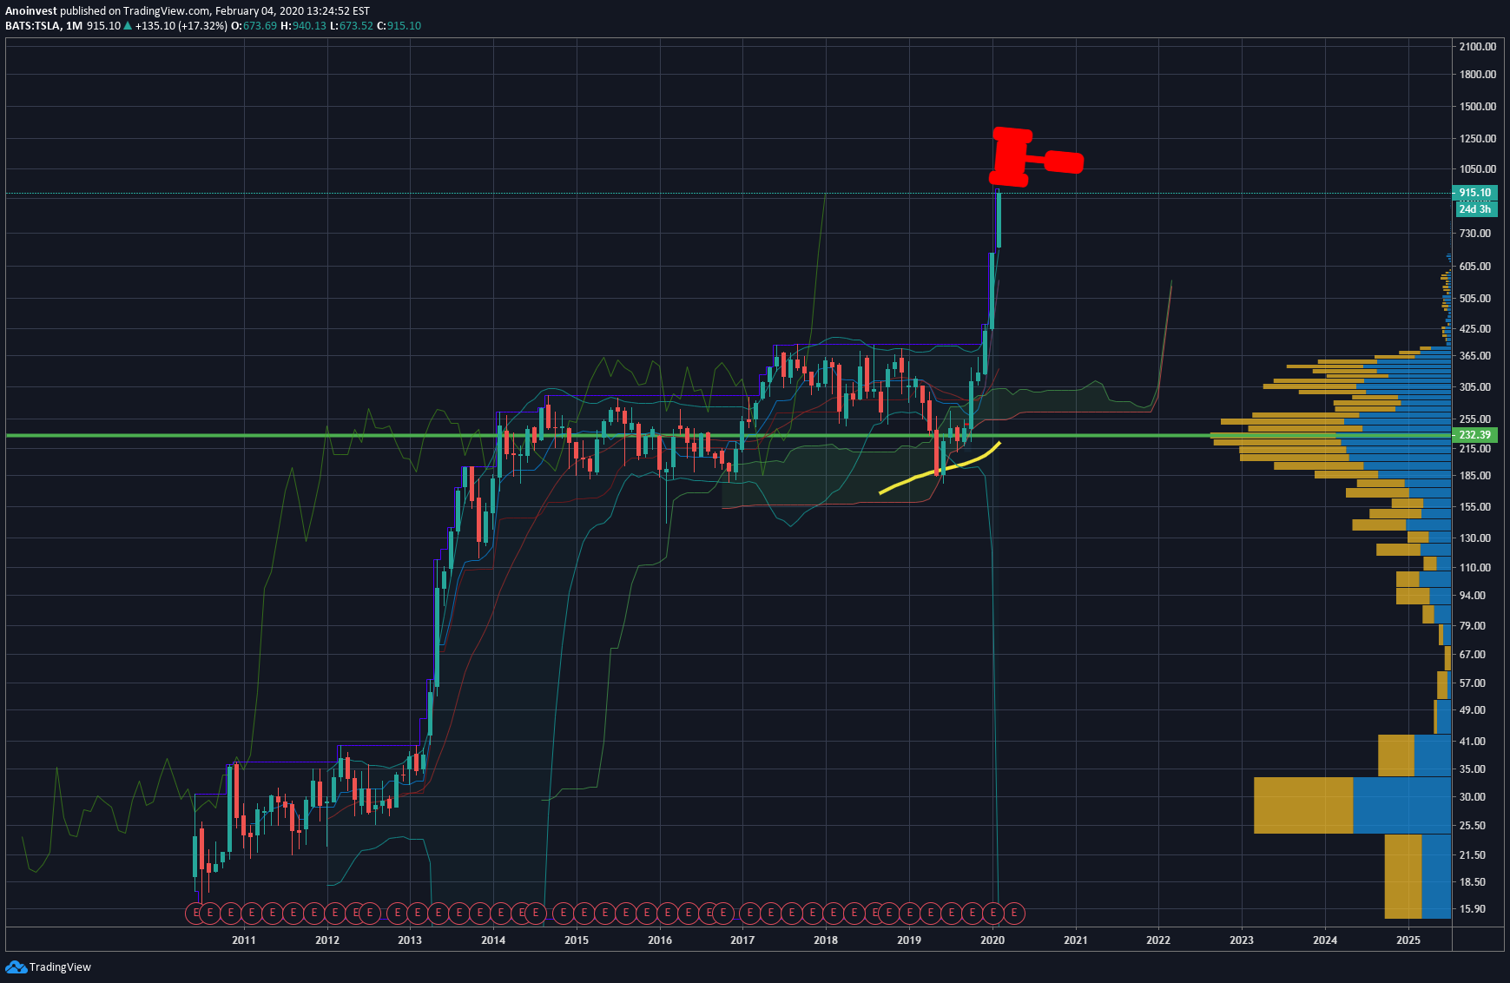
Task: Click the 2011 year label
Action: (x=244, y=940)
